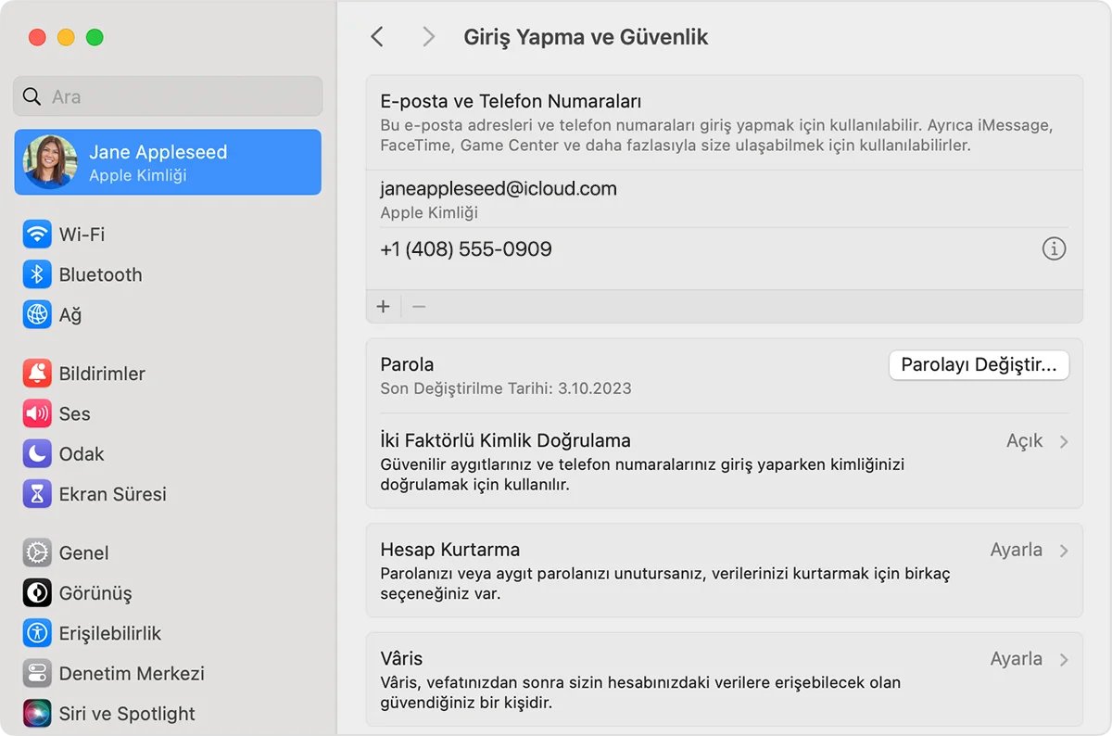
Task: Open Hesap Kurtarma Ayarla chevron
Action: click(x=1064, y=551)
